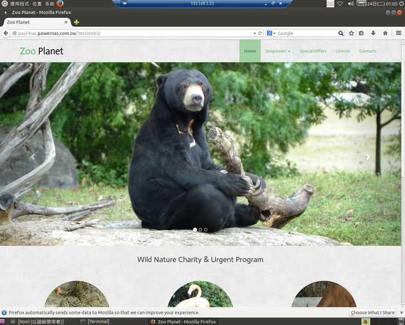The width and height of the screenshot is (405, 325).
Task: Open the Contacts page
Action: coord(368,51)
